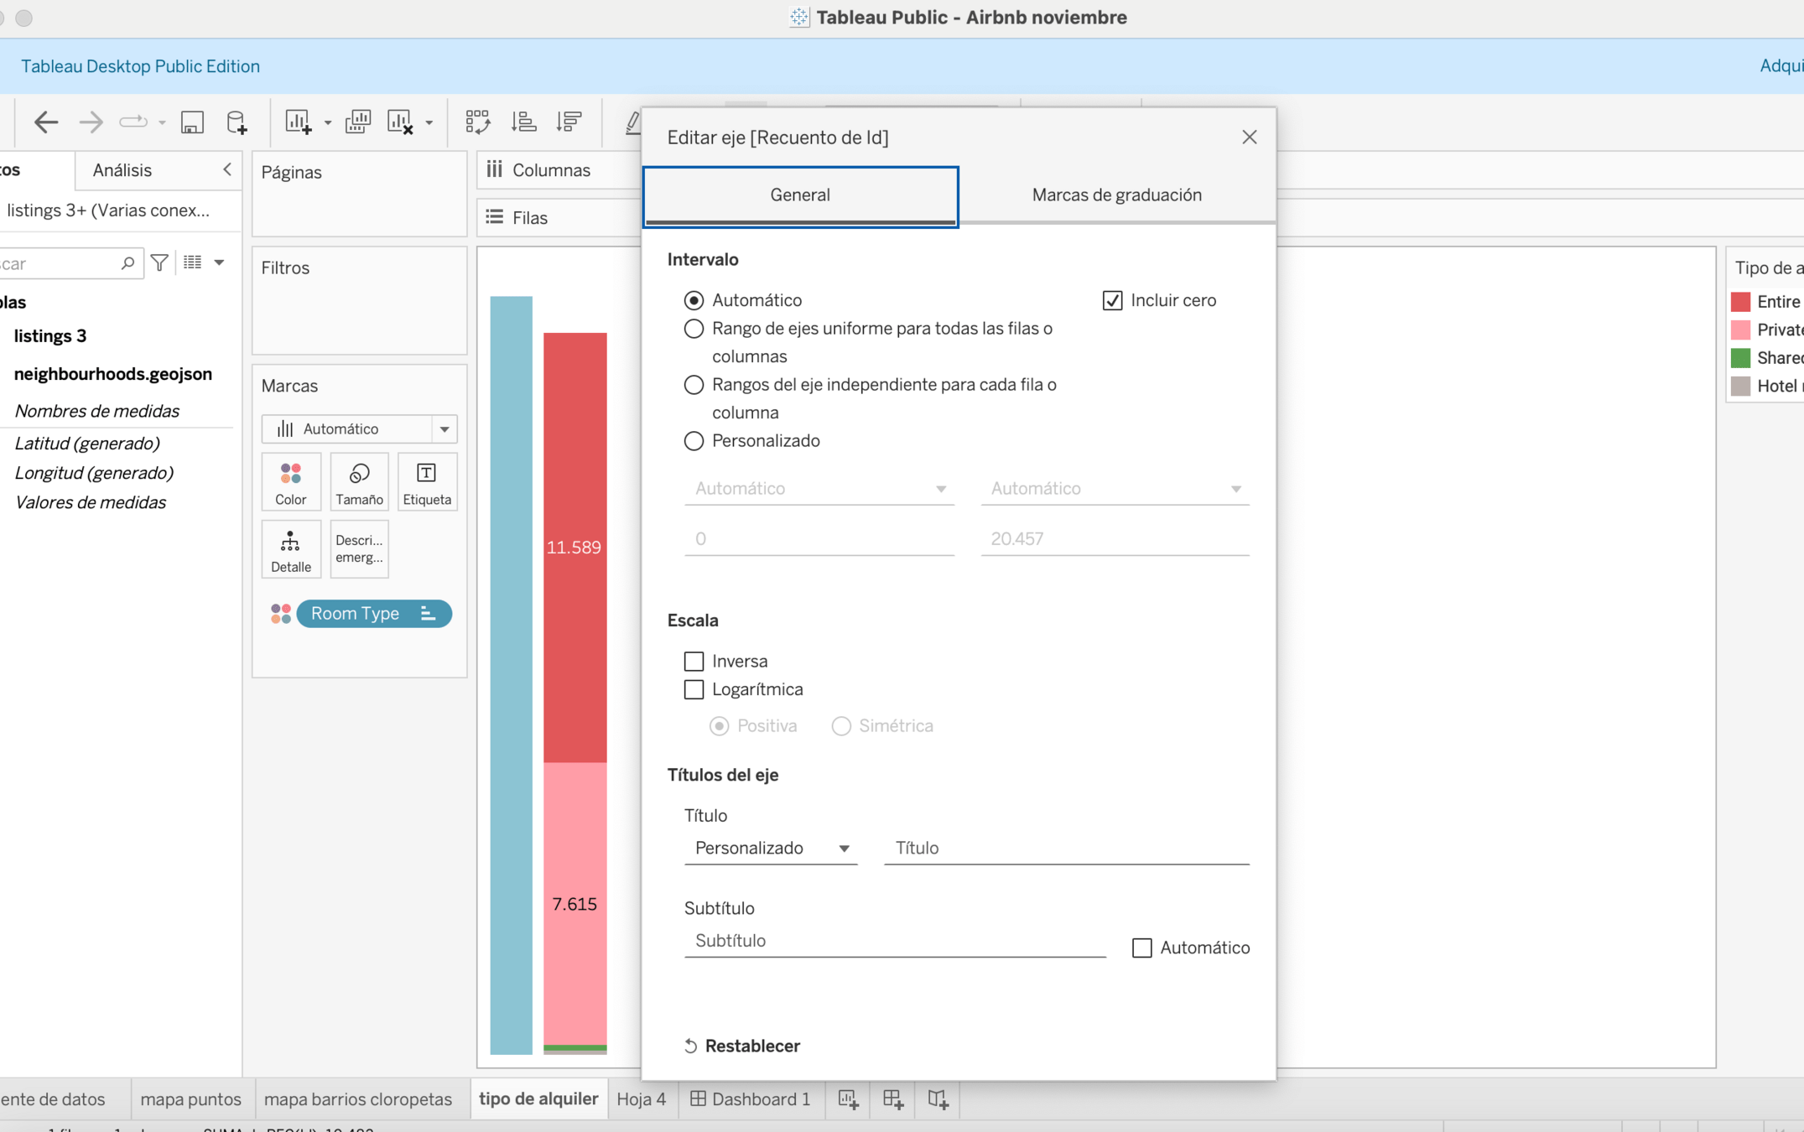1804x1132 pixels.
Task: Uncheck the Incluir cero checkbox
Action: (1112, 300)
